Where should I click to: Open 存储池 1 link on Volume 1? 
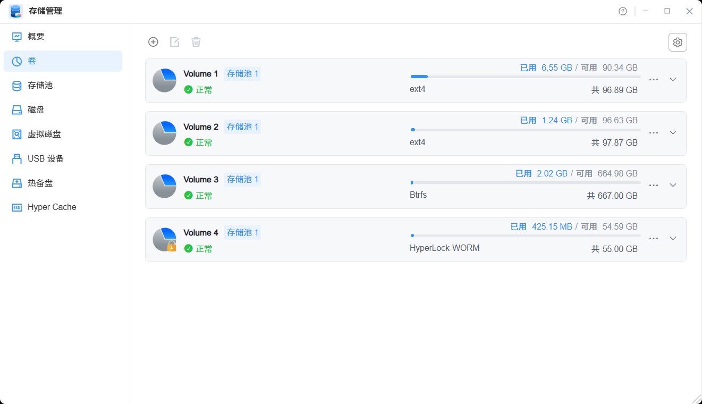click(x=242, y=73)
